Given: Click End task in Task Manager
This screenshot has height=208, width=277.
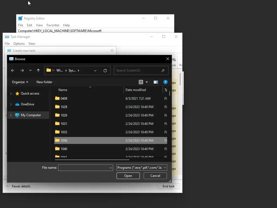Looking at the screenshot, I should tap(168, 186).
